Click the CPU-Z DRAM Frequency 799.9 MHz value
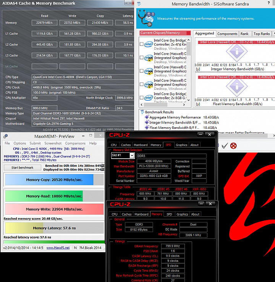Viewport: 275px width, 282px height. tap(173, 246)
